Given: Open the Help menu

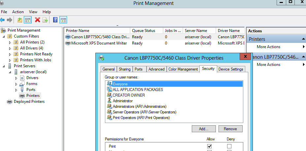Looking at the screenshot, I should tap(47, 12).
